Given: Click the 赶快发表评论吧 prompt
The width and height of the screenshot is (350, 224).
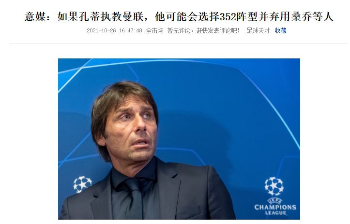Looking at the screenshot, I should [218, 30].
